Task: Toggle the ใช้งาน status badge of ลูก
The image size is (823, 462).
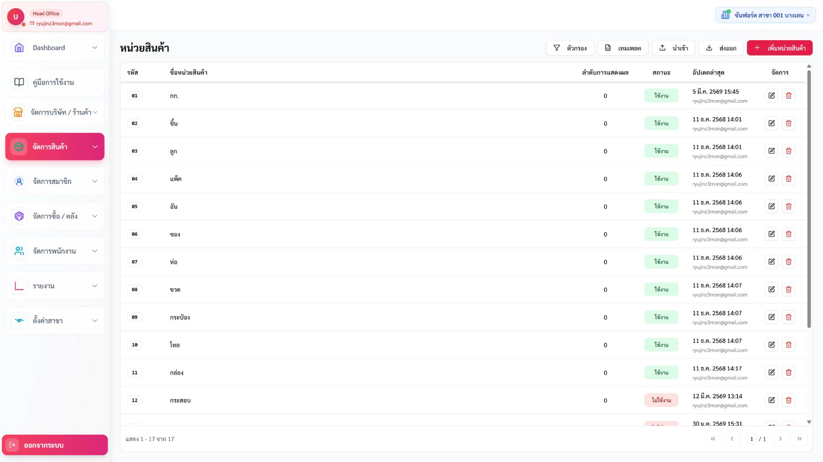Action: coord(661,151)
